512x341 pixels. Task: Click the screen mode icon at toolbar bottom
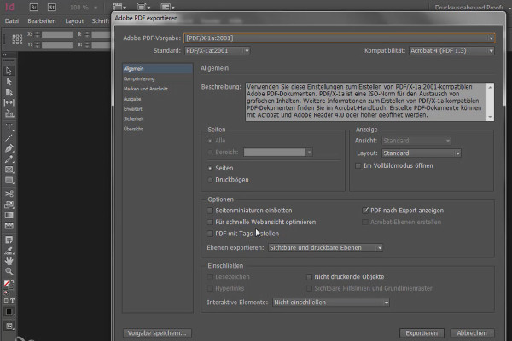(9, 326)
